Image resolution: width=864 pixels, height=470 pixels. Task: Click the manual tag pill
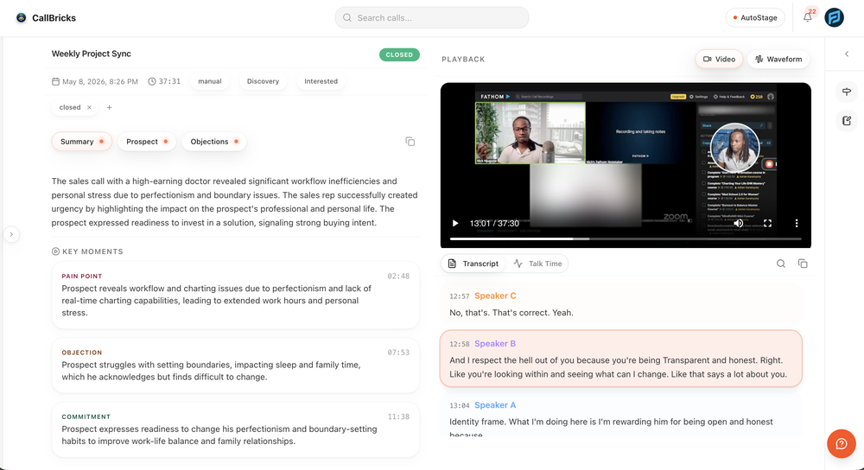[210, 81]
